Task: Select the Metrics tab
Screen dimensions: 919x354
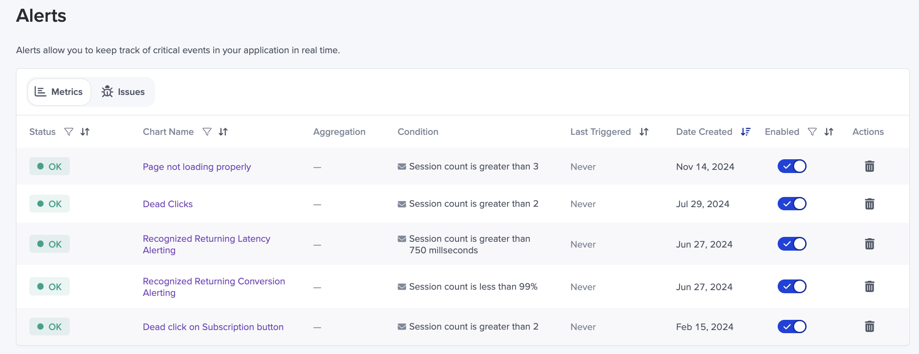Action: click(59, 92)
